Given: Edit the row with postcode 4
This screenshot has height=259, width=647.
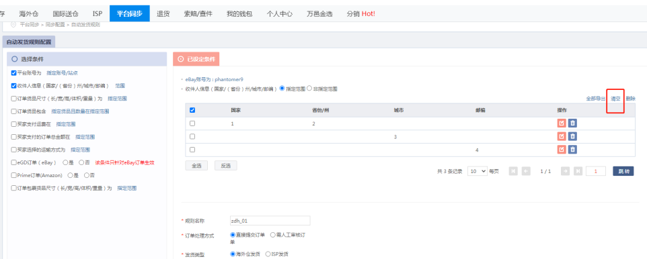Looking at the screenshot, I should point(561,150).
